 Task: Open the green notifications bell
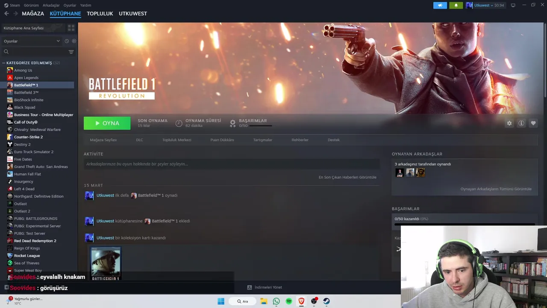pos(456,5)
